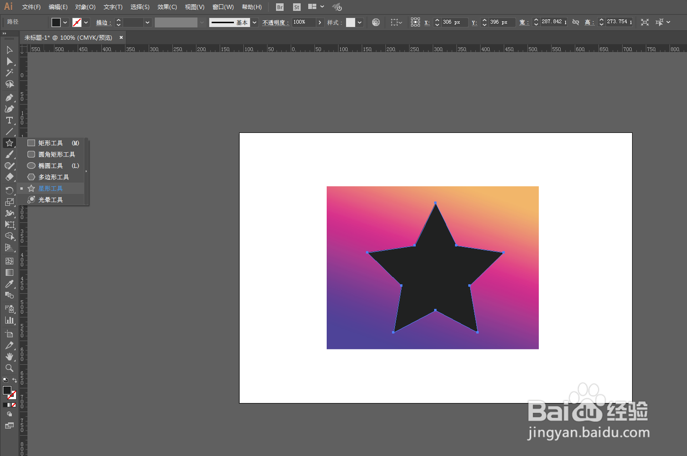Close the 未标题-1 document tab

(121, 37)
